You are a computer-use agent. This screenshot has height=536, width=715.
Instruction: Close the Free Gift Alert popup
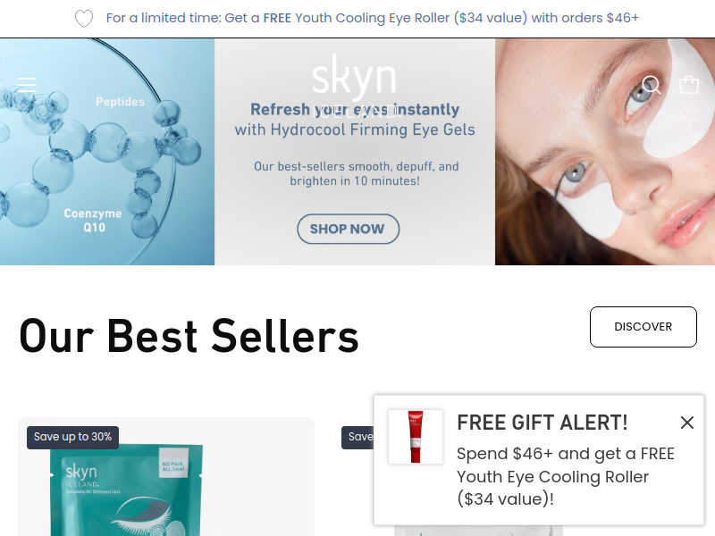pyautogui.click(x=686, y=423)
